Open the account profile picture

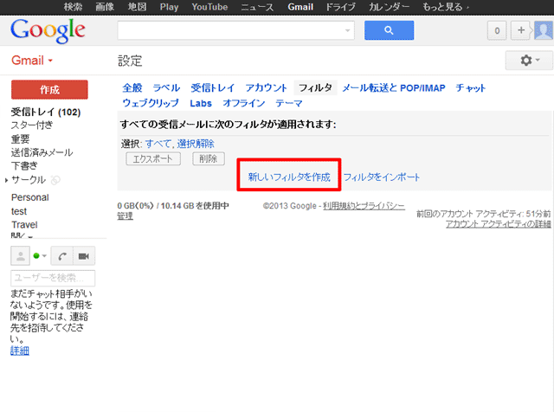coord(543,30)
